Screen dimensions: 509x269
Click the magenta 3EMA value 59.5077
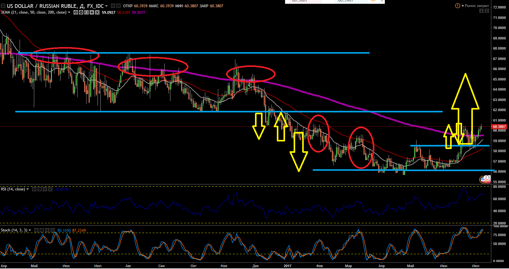138,13
